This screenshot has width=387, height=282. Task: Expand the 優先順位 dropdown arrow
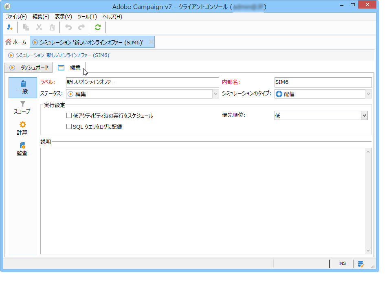tap(364, 116)
